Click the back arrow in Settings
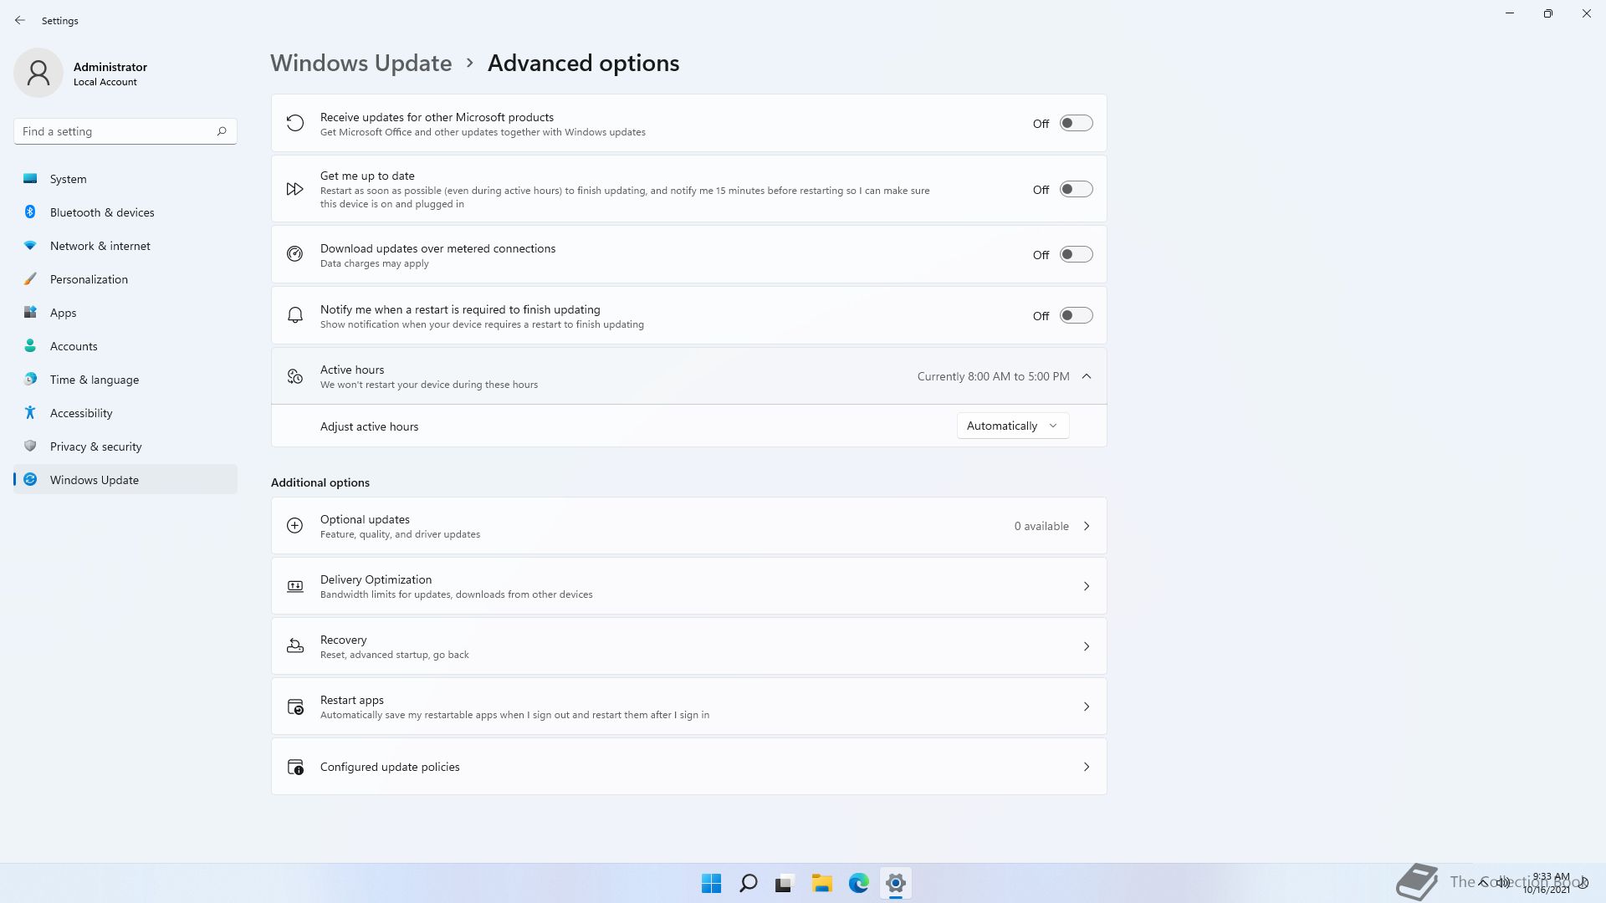The width and height of the screenshot is (1606, 903). pos(20,20)
